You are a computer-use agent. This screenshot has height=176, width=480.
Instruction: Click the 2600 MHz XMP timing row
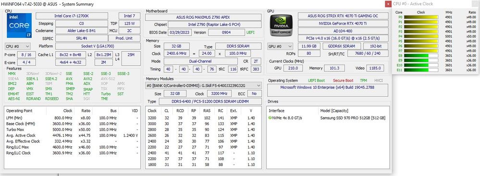click(x=204, y=135)
